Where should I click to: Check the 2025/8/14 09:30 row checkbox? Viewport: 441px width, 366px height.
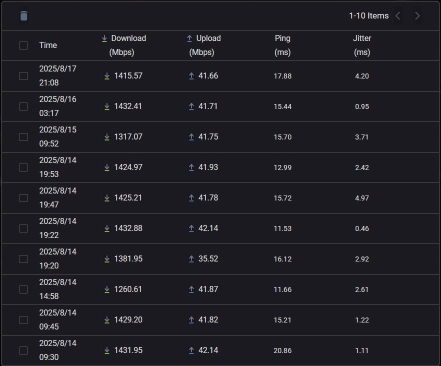click(x=23, y=350)
